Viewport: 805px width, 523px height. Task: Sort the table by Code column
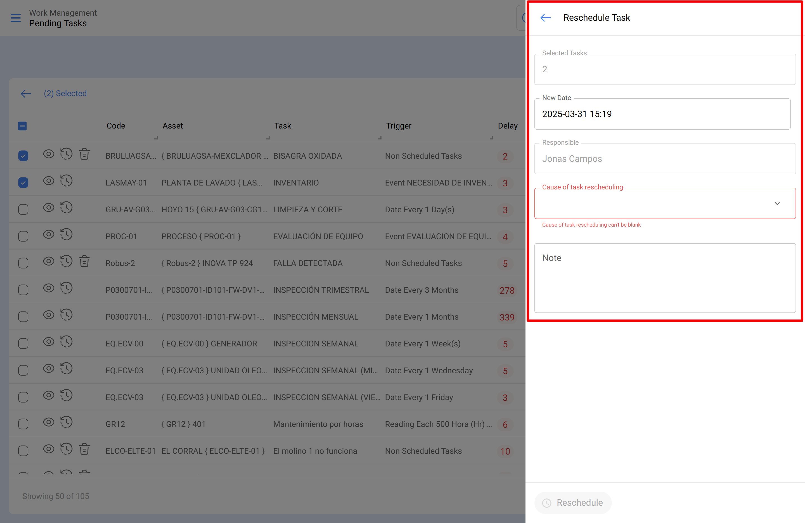tap(116, 126)
